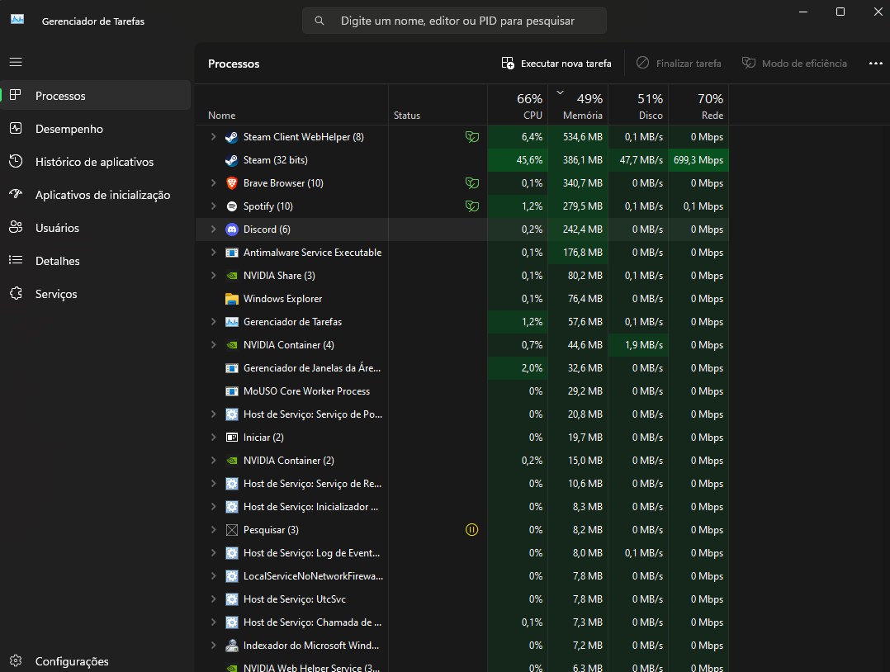Click the Antimalware Service Executable icon
Viewport: 890px width, 672px height.
point(231,253)
